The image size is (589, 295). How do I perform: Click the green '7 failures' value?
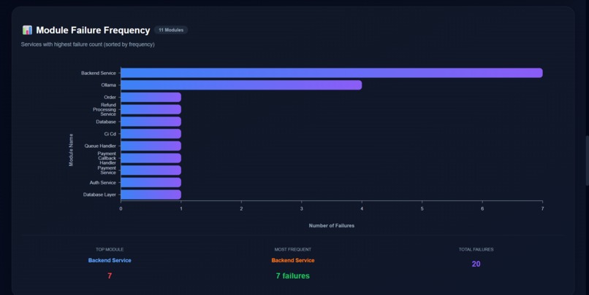click(292, 276)
